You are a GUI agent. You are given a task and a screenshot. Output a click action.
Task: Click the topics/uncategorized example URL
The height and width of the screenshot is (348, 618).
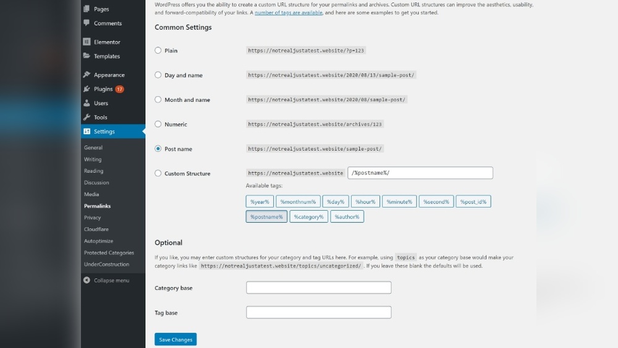point(281,266)
